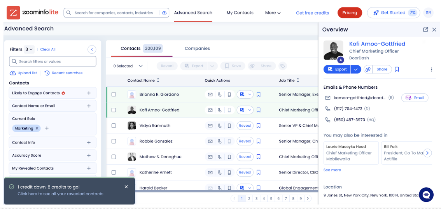Bookmark Mathew S. Donoghue contact

click(x=259, y=157)
